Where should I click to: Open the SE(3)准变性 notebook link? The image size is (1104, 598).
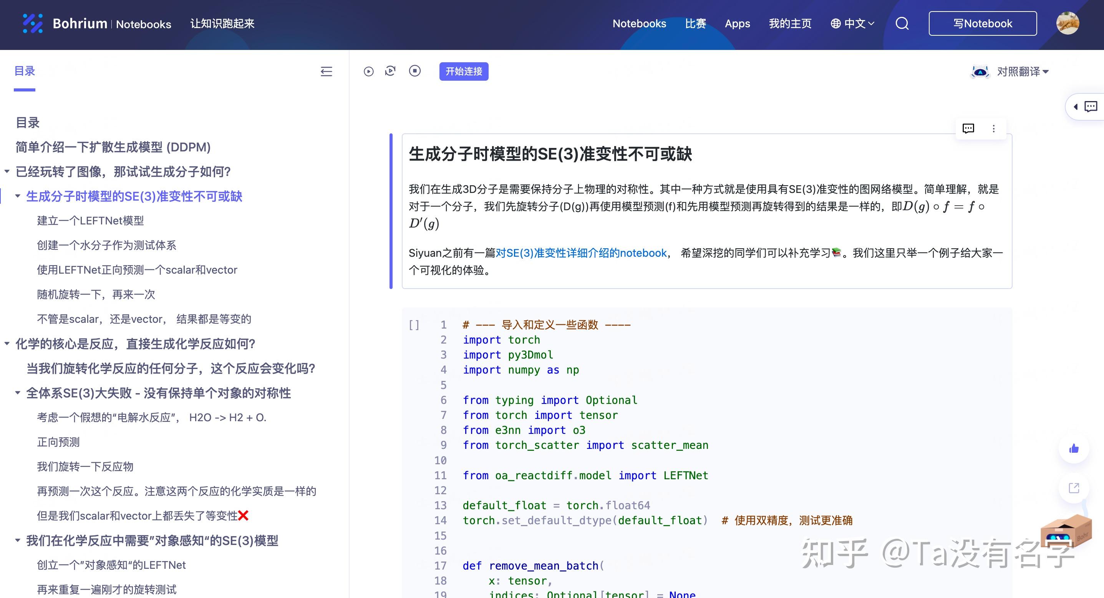581,253
